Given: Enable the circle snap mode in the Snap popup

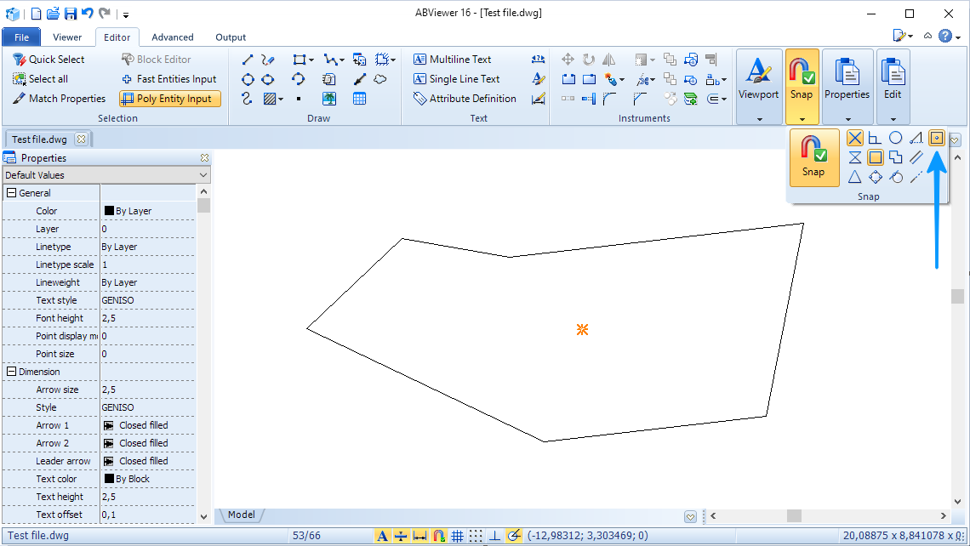Looking at the screenshot, I should [x=894, y=138].
